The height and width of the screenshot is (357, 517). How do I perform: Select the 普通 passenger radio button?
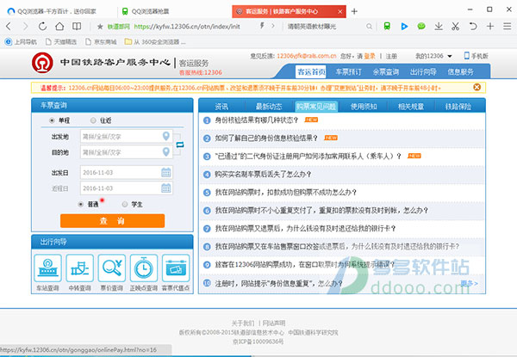(x=80, y=205)
